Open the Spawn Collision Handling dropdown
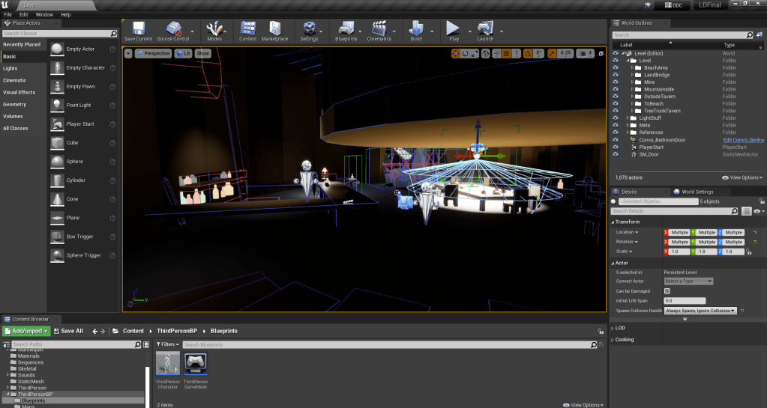The height and width of the screenshot is (408, 767). [700, 310]
